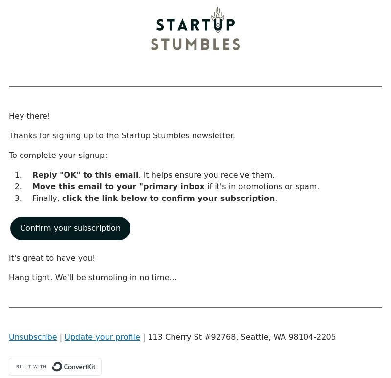Click the STARTUP word in the header logo

[x=195, y=25]
